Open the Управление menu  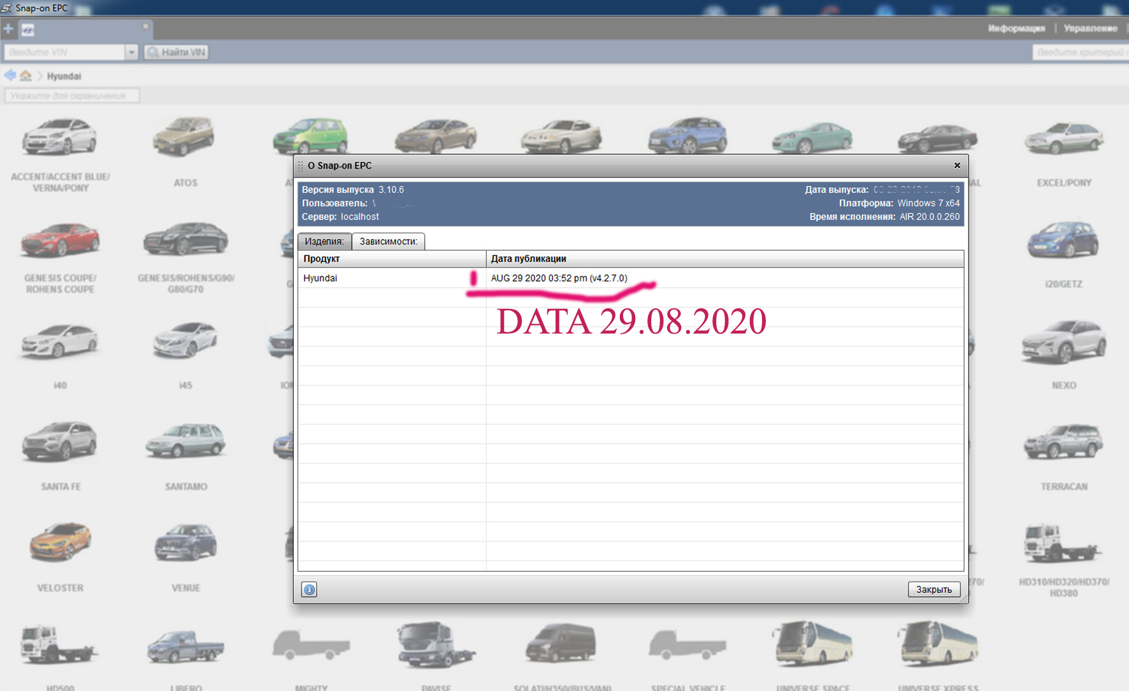coord(1090,28)
